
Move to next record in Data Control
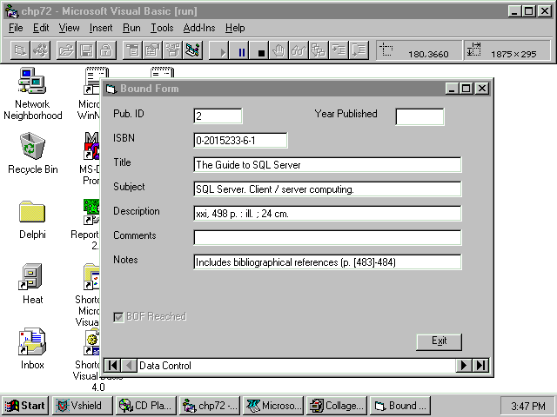pos(465,366)
